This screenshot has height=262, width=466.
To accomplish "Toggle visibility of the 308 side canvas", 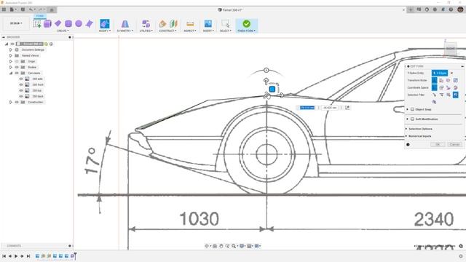I will pyautogui.click(x=21, y=79).
